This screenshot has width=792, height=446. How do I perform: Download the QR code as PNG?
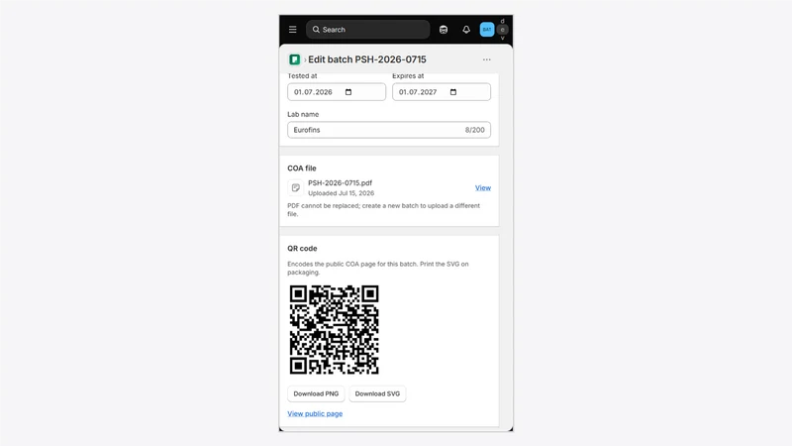tap(316, 393)
